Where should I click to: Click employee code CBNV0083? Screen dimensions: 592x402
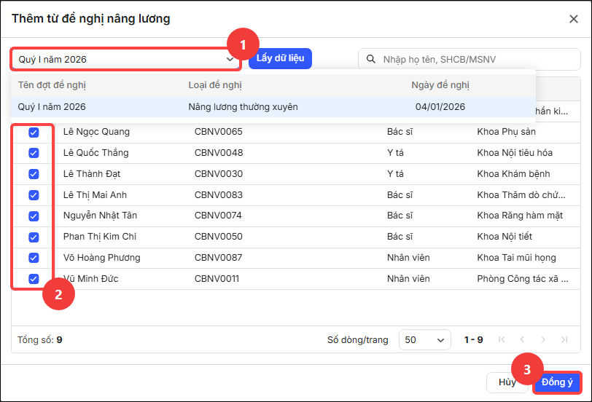point(219,195)
